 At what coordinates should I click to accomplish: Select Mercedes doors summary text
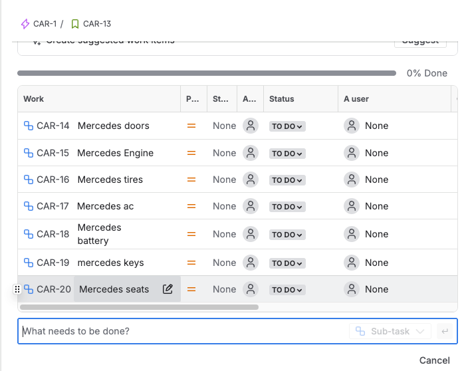point(114,126)
